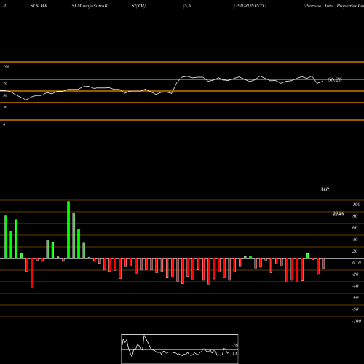Click the RSI current value 66.26 label
Screen dimensions: 364x364
[x=335, y=79]
